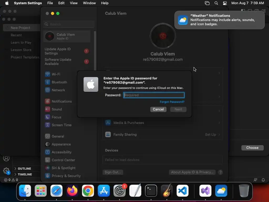This screenshot has height=202, width=269.
Task: Select Calub Viem Apple ID in sidebar
Action: [67, 36]
